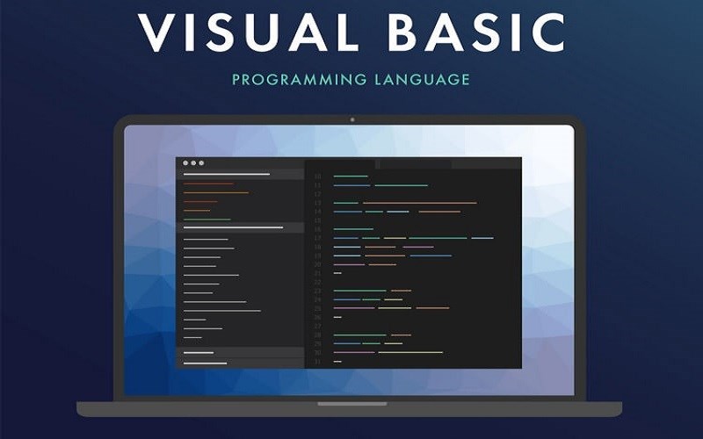Click the laptop webcam dot

(x=352, y=119)
